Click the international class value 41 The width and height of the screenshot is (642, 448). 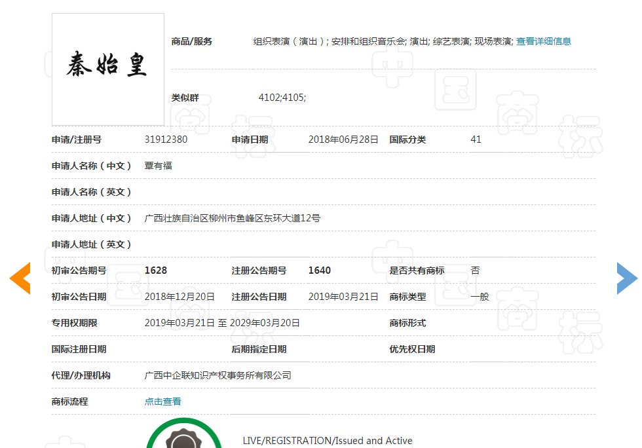click(x=476, y=139)
